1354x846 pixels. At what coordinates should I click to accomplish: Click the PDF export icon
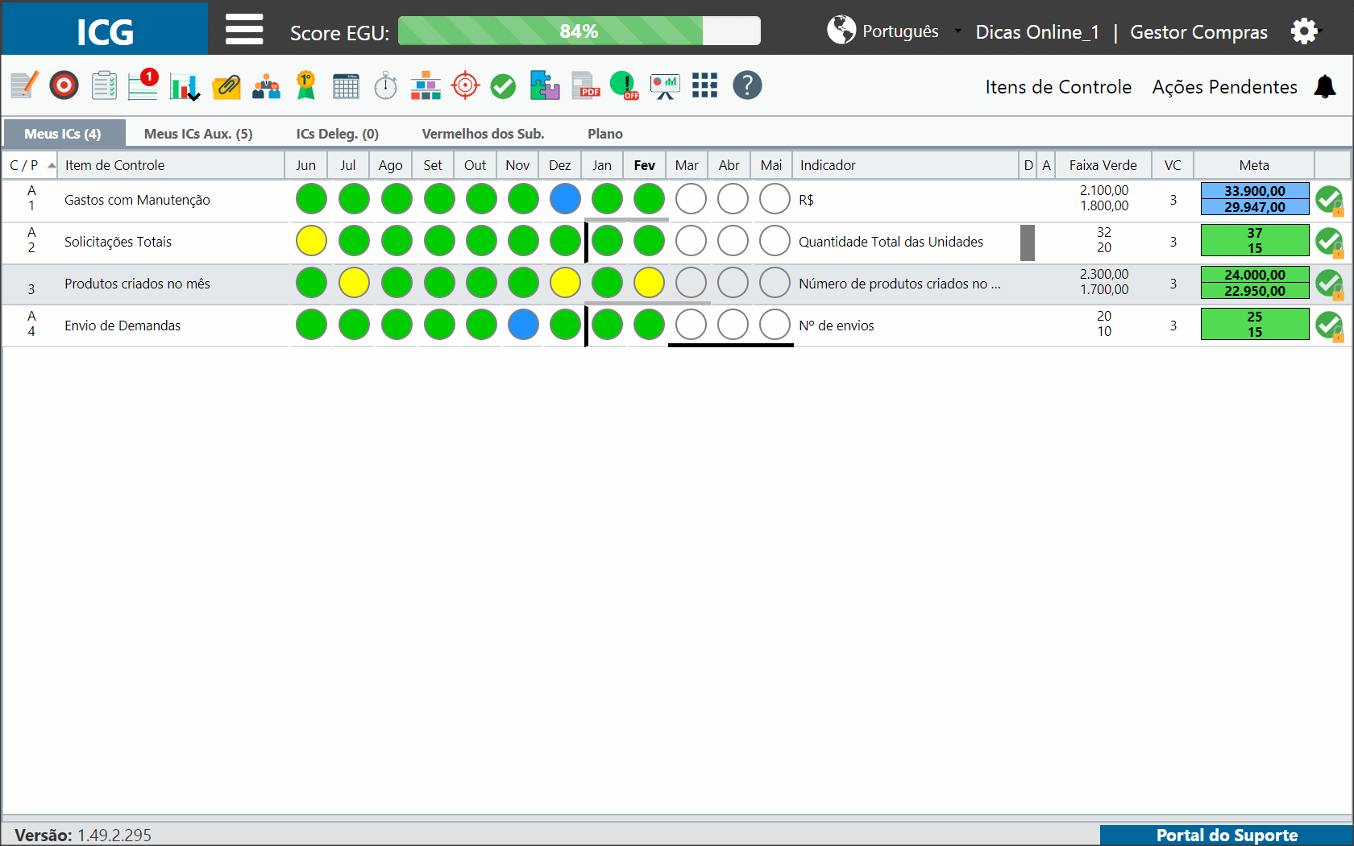586,85
